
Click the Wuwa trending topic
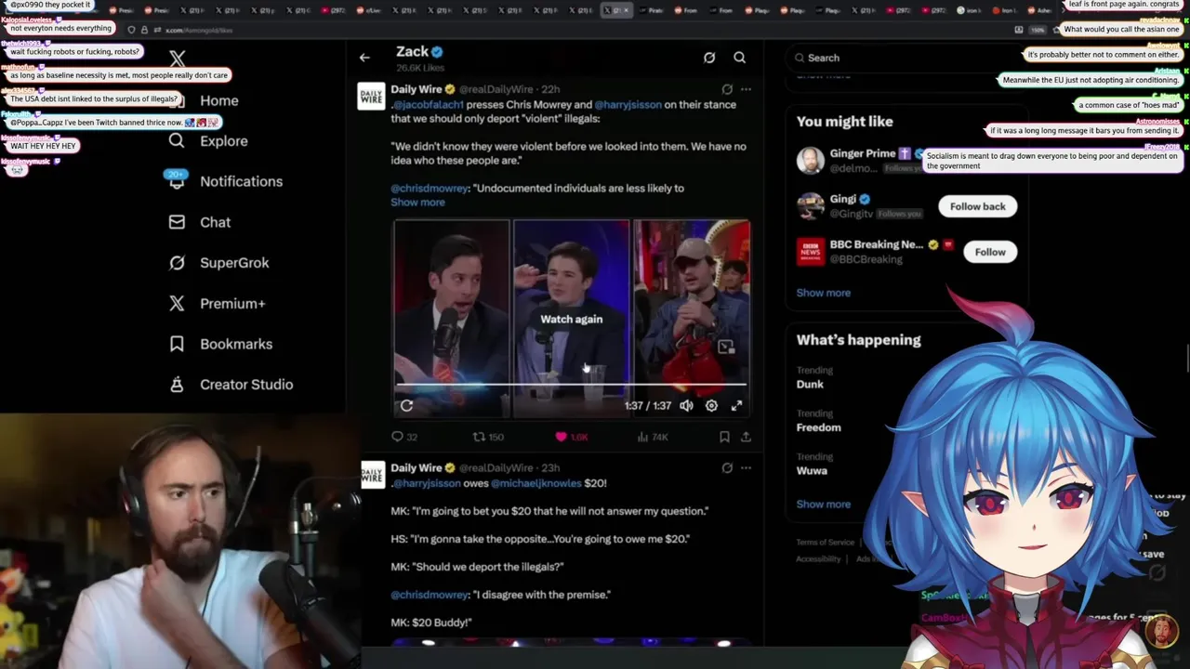click(x=812, y=471)
